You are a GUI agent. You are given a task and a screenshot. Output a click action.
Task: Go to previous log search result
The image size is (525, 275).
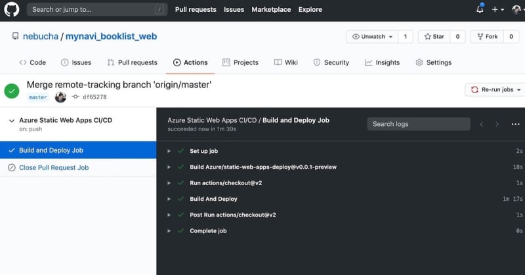482,124
